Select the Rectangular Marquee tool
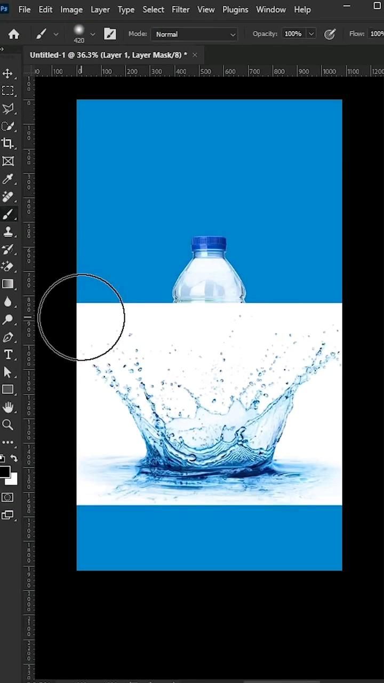 [8, 91]
